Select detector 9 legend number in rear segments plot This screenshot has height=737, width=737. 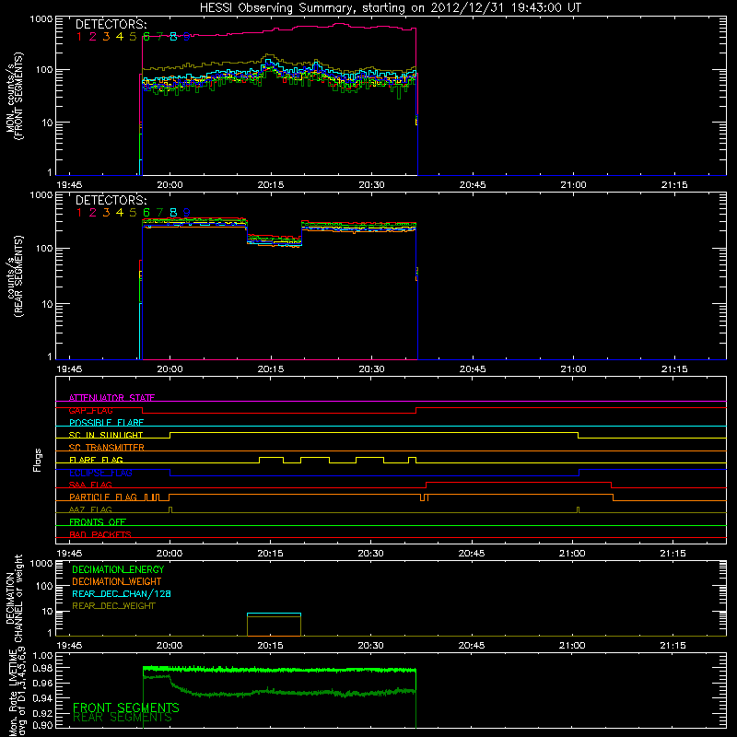(x=187, y=213)
